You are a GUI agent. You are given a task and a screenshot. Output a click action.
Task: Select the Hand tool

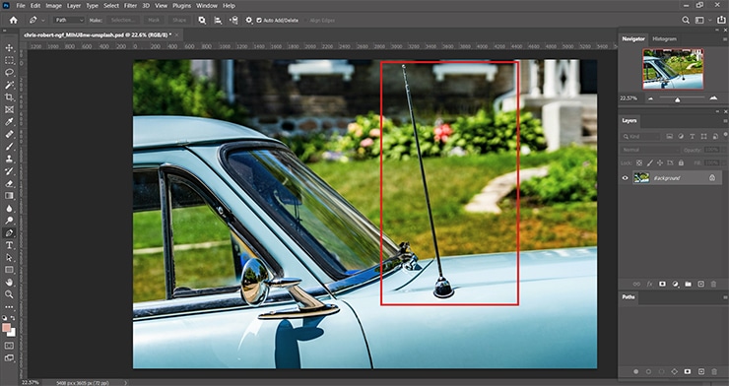tap(9, 282)
